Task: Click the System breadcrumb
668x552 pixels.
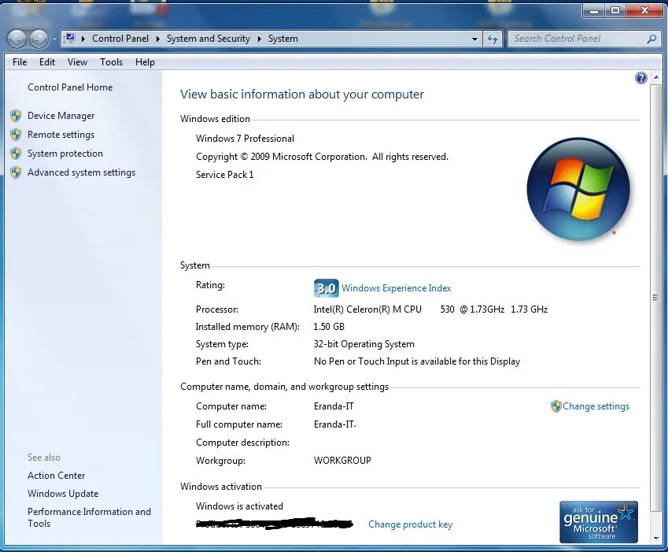Action: (x=283, y=39)
